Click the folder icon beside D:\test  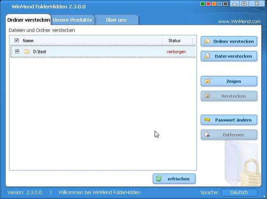[x=27, y=52]
